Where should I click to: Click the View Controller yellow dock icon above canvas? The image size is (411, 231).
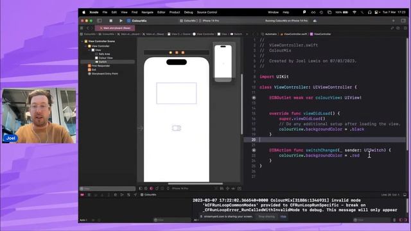click(x=171, y=53)
